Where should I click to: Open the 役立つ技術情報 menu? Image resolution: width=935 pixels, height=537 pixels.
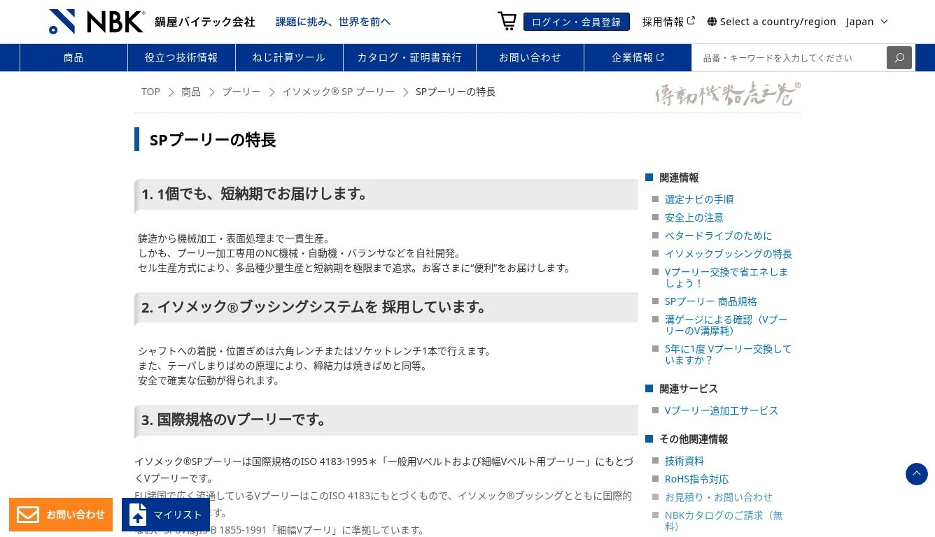[x=181, y=57]
